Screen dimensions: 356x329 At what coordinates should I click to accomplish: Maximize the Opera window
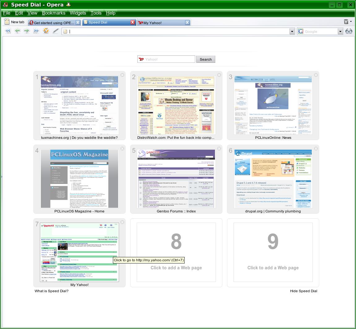point(339,5)
